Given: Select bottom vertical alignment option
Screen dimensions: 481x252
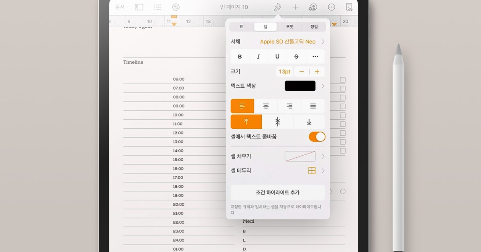Looking at the screenshot, I should point(309,121).
